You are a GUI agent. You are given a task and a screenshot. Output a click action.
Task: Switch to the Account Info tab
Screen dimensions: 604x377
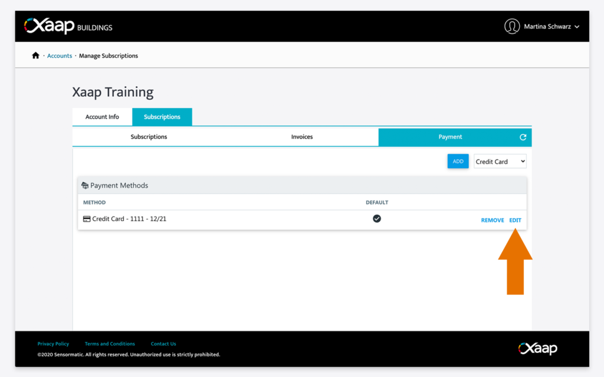tap(102, 117)
